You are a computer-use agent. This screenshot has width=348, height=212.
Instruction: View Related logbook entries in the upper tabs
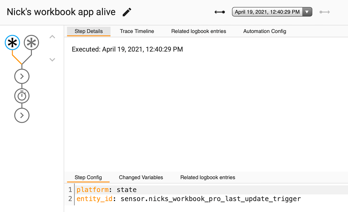click(198, 31)
